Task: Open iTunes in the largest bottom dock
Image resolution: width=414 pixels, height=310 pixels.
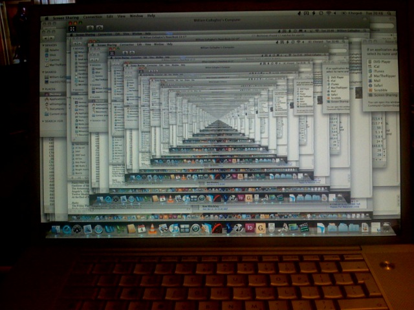Action: pos(174,228)
